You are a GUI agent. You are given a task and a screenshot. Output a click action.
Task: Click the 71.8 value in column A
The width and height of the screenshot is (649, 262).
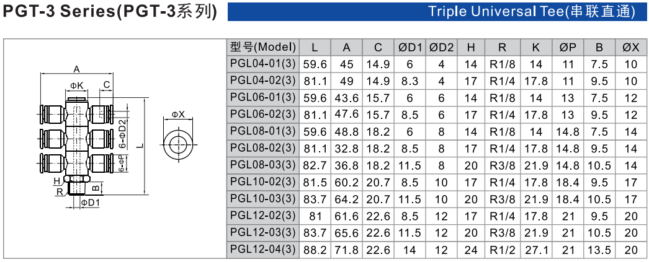click(x=346, y=250)
